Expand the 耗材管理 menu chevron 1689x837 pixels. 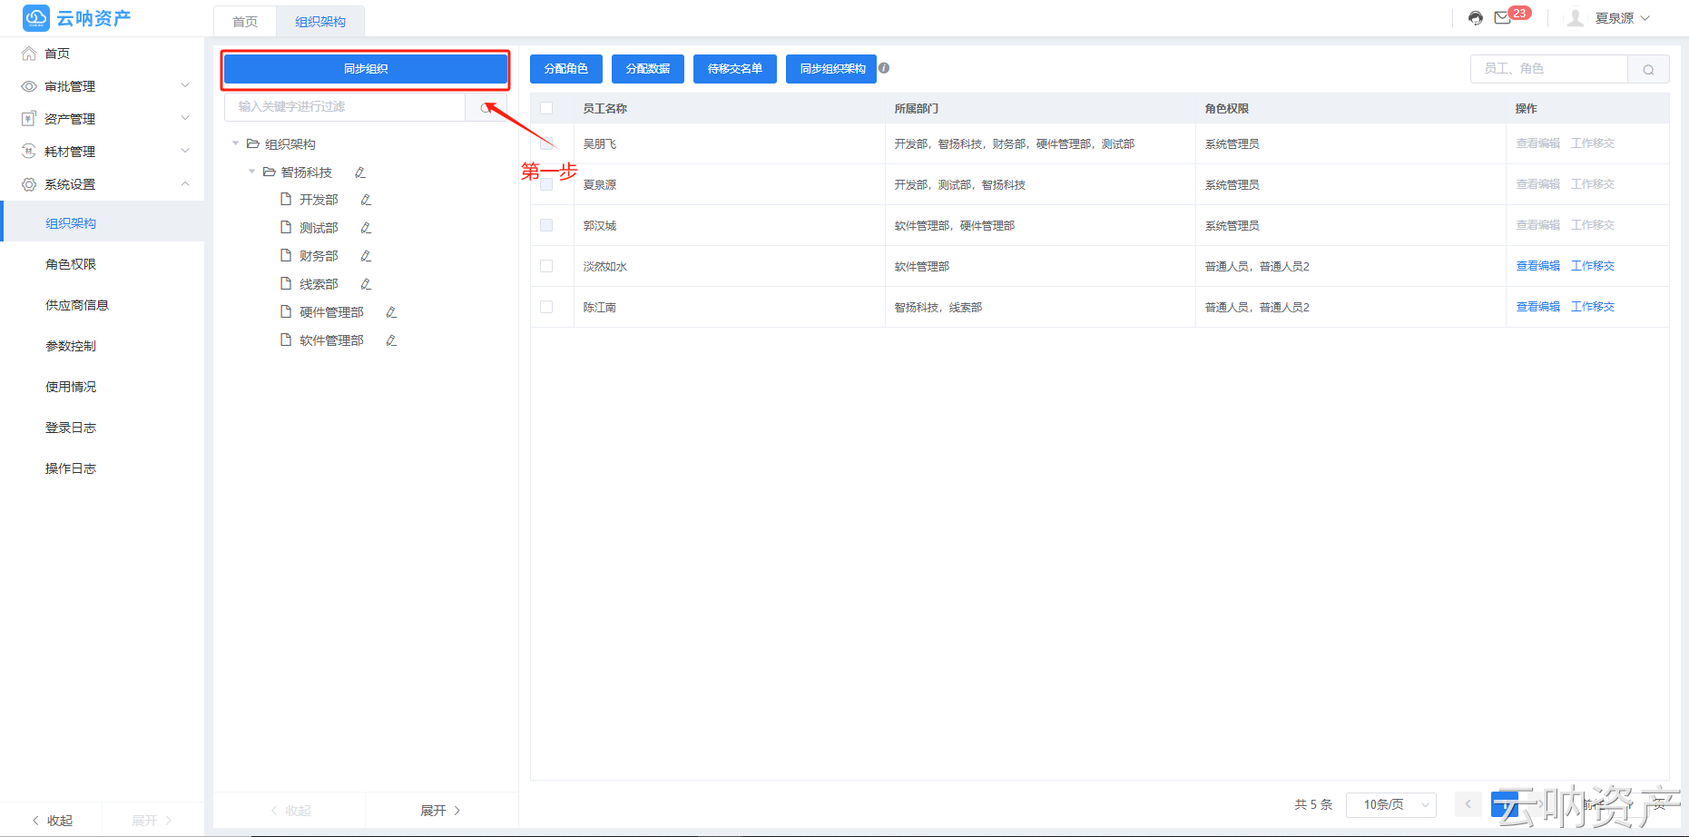pos(185,152)
